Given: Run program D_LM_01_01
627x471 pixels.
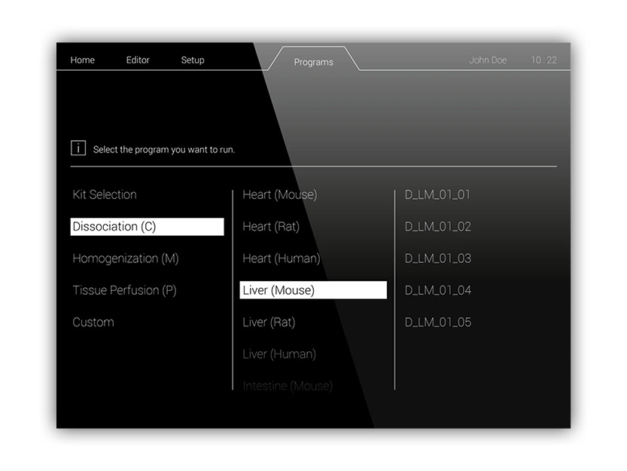Looking at the screenshot, I should click(x=437, y=195).
